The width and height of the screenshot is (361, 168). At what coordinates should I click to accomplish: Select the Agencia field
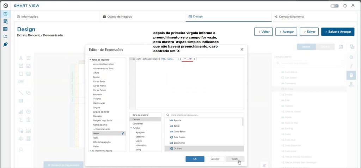click(x=203, y=120)
